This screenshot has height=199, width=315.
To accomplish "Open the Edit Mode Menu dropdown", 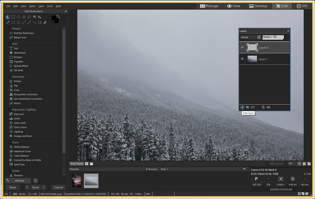I will 66,11.
